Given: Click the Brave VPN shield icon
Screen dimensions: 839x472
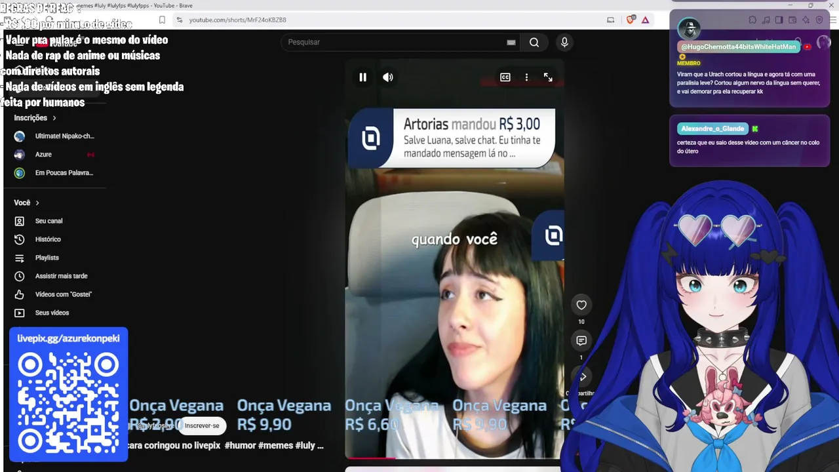Looking at the screenshot, I should (x=819, y=20).
